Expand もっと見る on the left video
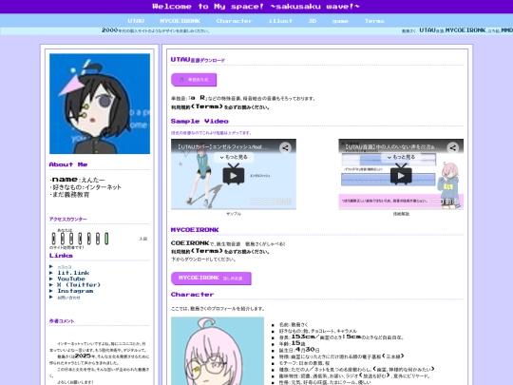 click(234, 157)
